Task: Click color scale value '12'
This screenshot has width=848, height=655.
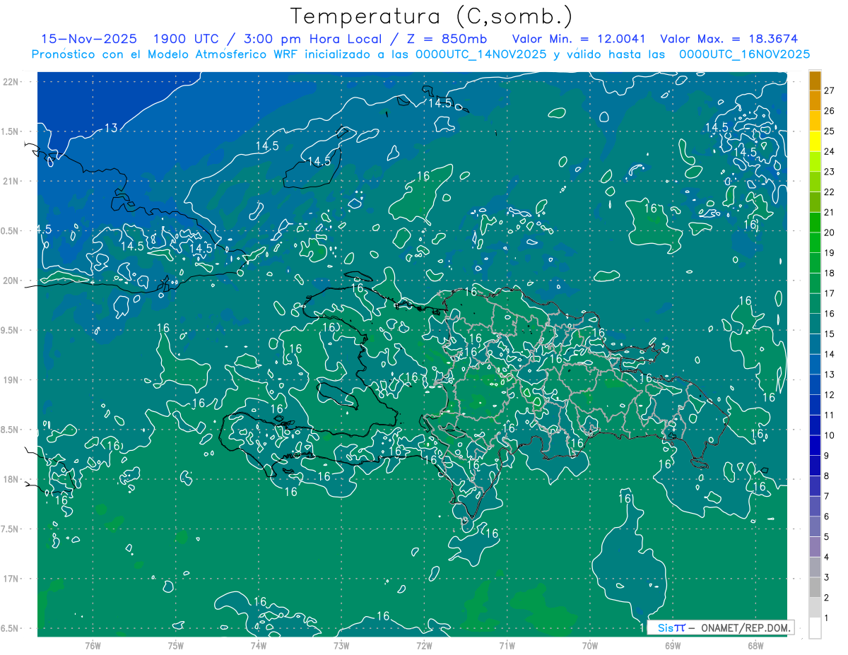Action: (x=830, y=395)
